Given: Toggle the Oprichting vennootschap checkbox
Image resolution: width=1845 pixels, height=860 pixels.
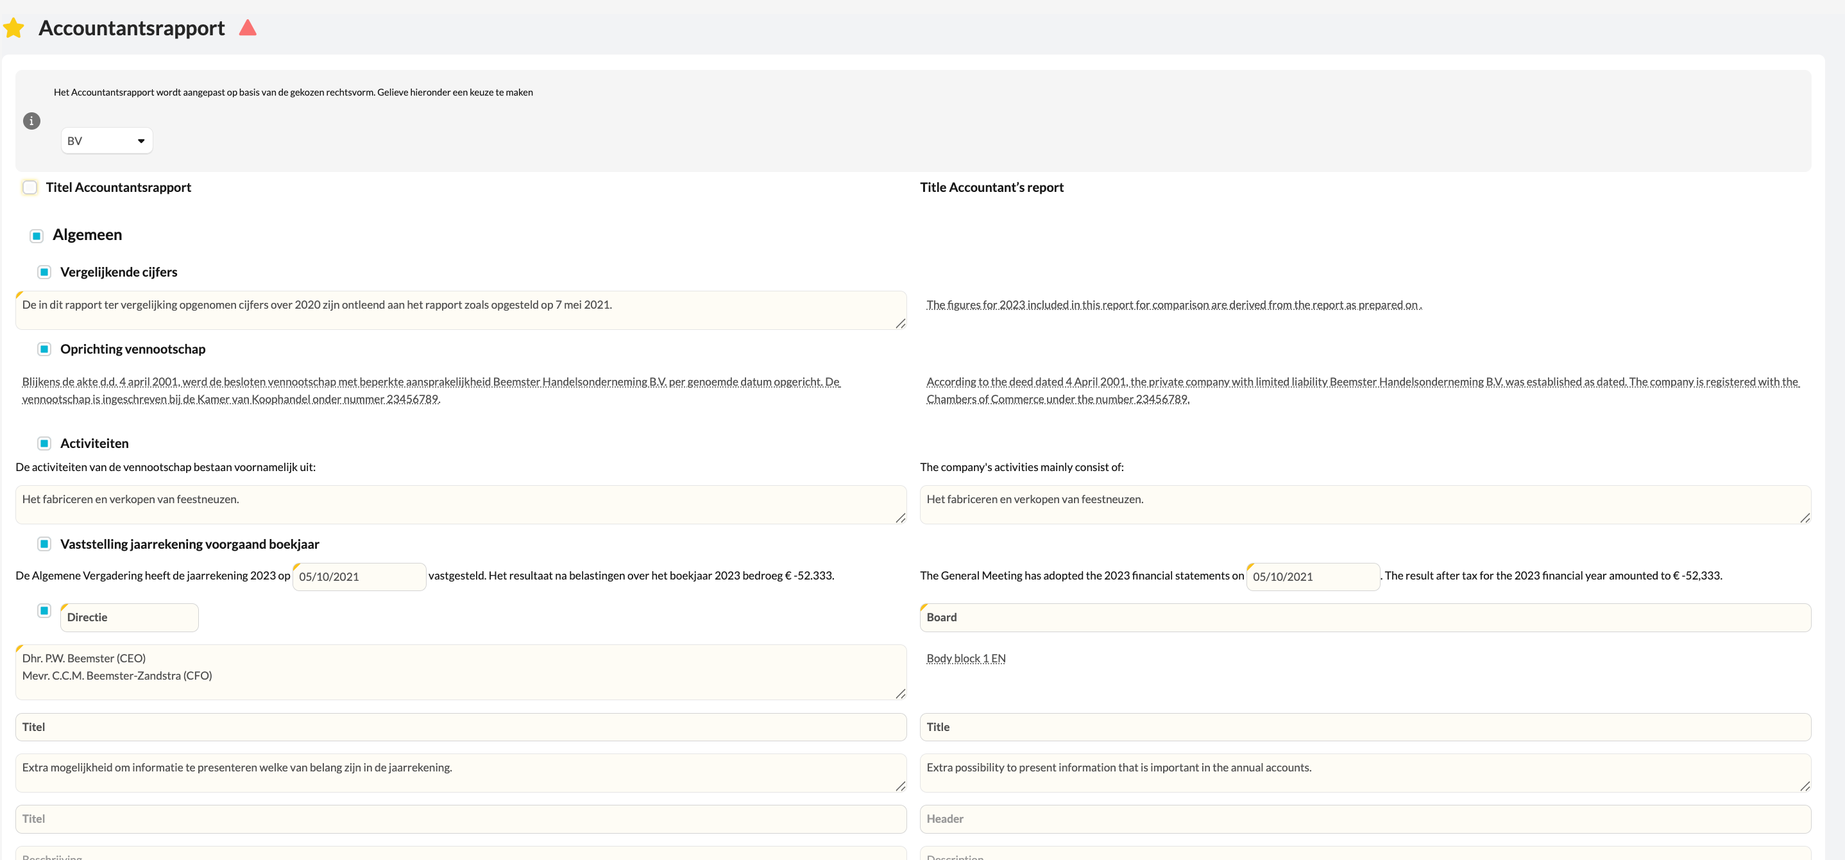Looking at the screenshot, I should tap(44, 349).
